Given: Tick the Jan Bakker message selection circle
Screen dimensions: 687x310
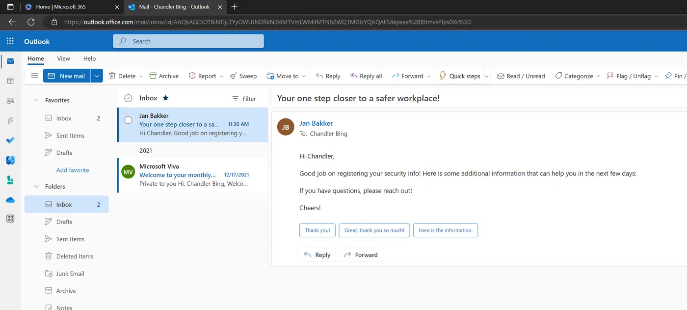Looking at the screenshot, I should point(128,120).
